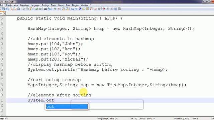The image size is (214, 120).
Task: Click the Stop Recording macro icon
Action: [108, 9]
